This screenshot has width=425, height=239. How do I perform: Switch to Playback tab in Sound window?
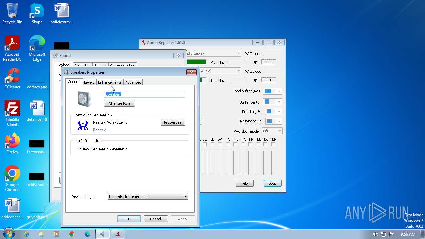click(x=63, y=65)
